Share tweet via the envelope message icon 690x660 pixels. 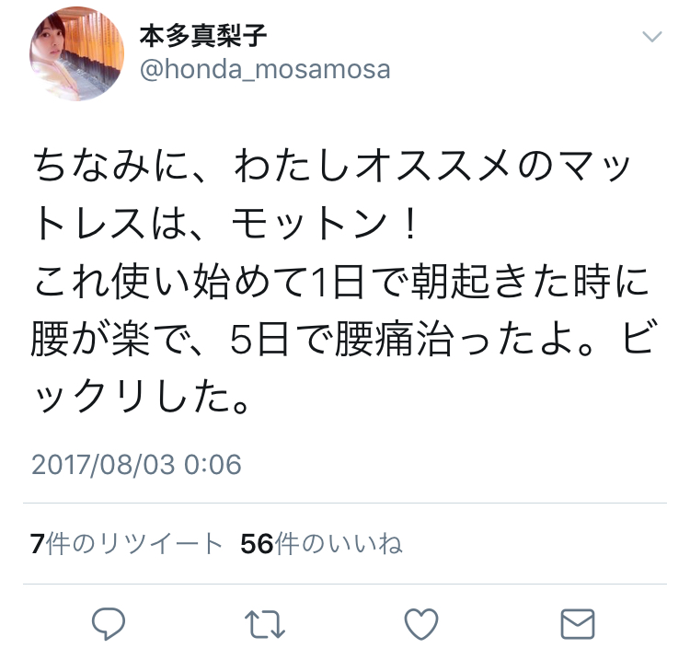578,623
